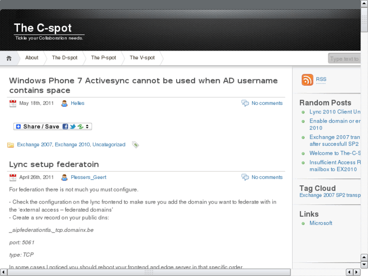Screen dimensions: 368x276
Task: Open random post Exchange 2007 tran
Action: (335, 140)
